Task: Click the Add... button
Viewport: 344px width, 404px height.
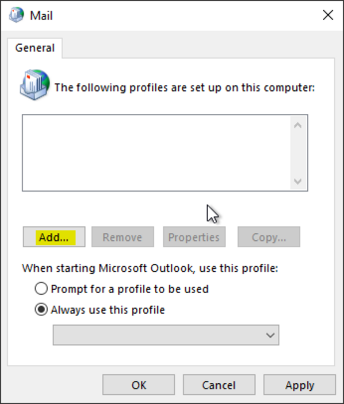Action: pyautogui.click(x=54, y=237)
